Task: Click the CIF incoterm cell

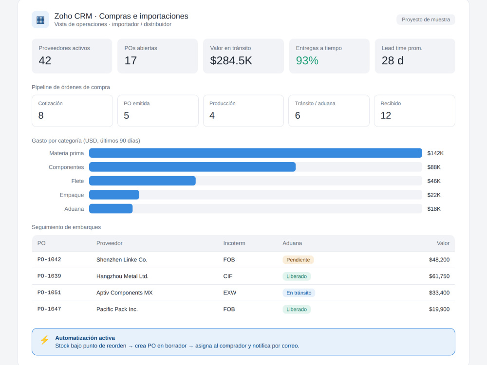Action: pyautogui.click(x=227, y=276)
